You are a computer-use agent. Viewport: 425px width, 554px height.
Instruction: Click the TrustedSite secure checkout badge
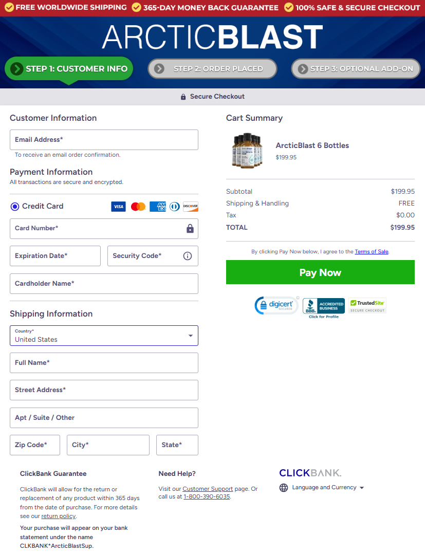(x=367, y=306)
